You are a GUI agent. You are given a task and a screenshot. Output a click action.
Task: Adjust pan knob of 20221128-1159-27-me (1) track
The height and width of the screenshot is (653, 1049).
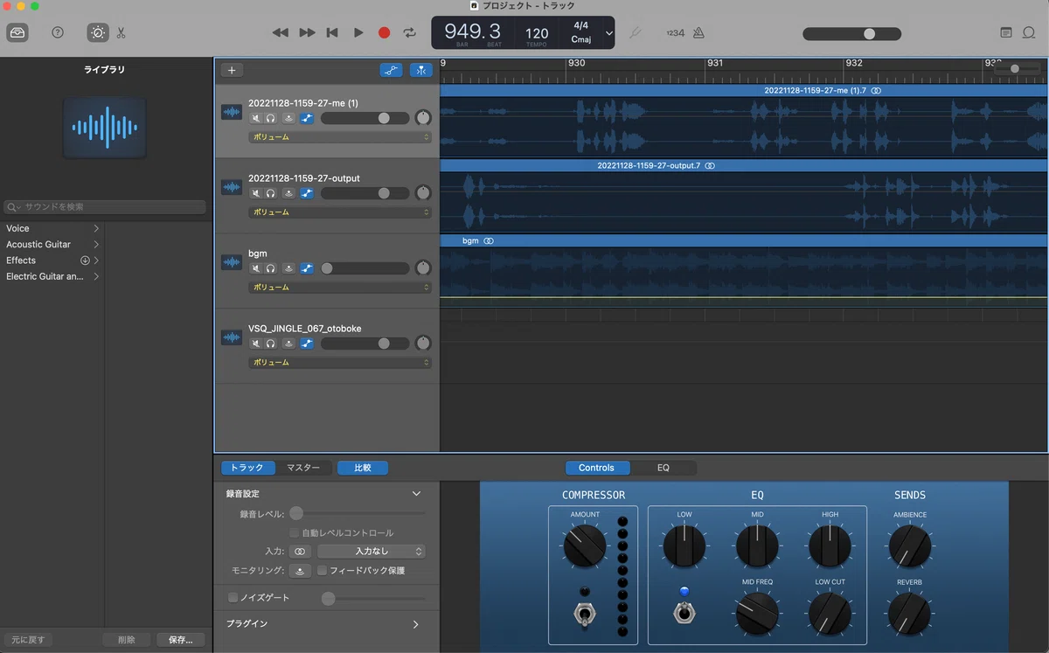tap(423, 118)
